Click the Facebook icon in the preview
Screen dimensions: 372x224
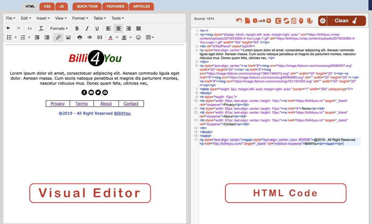(84, 92)
